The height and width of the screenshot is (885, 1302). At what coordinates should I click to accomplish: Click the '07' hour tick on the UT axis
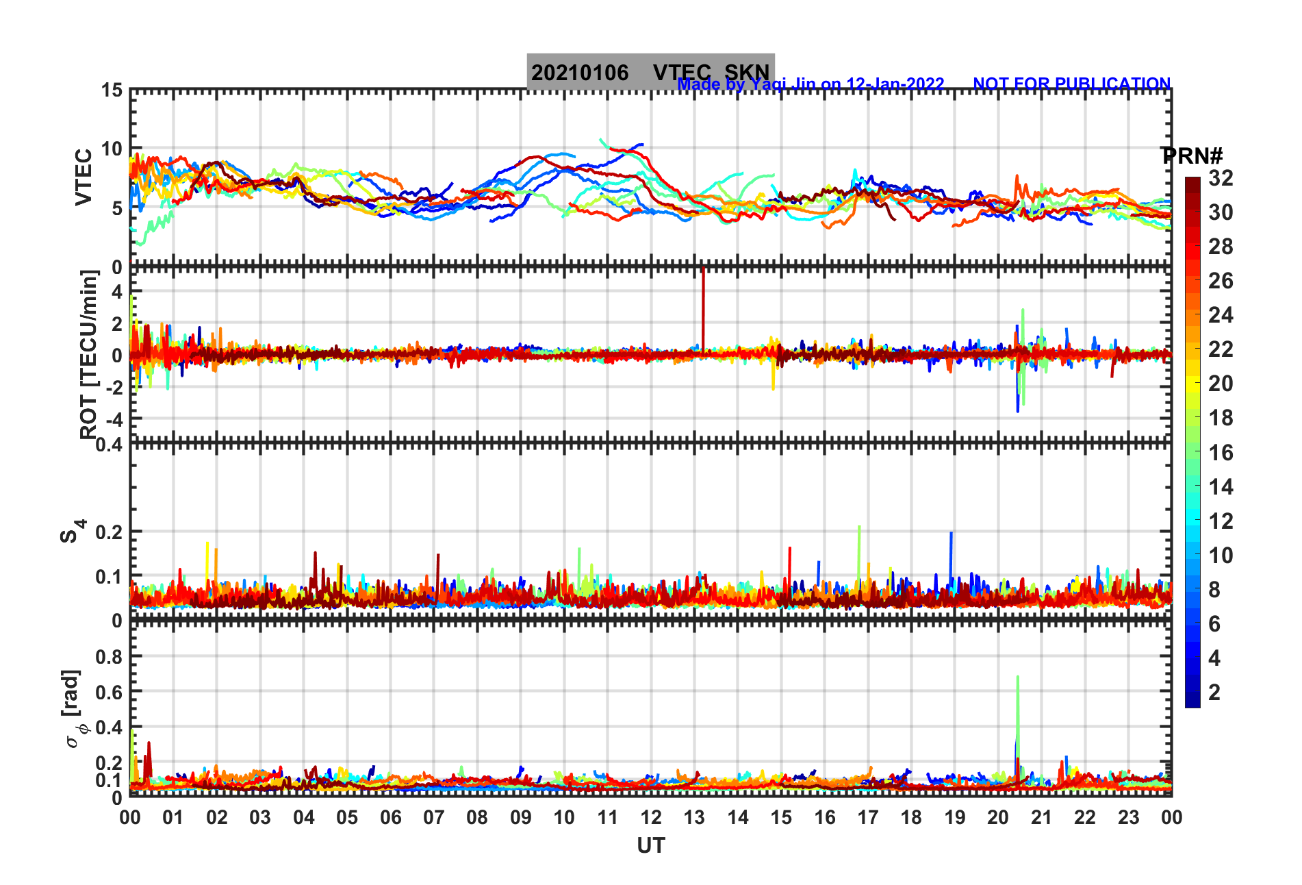tap(434, 817)
